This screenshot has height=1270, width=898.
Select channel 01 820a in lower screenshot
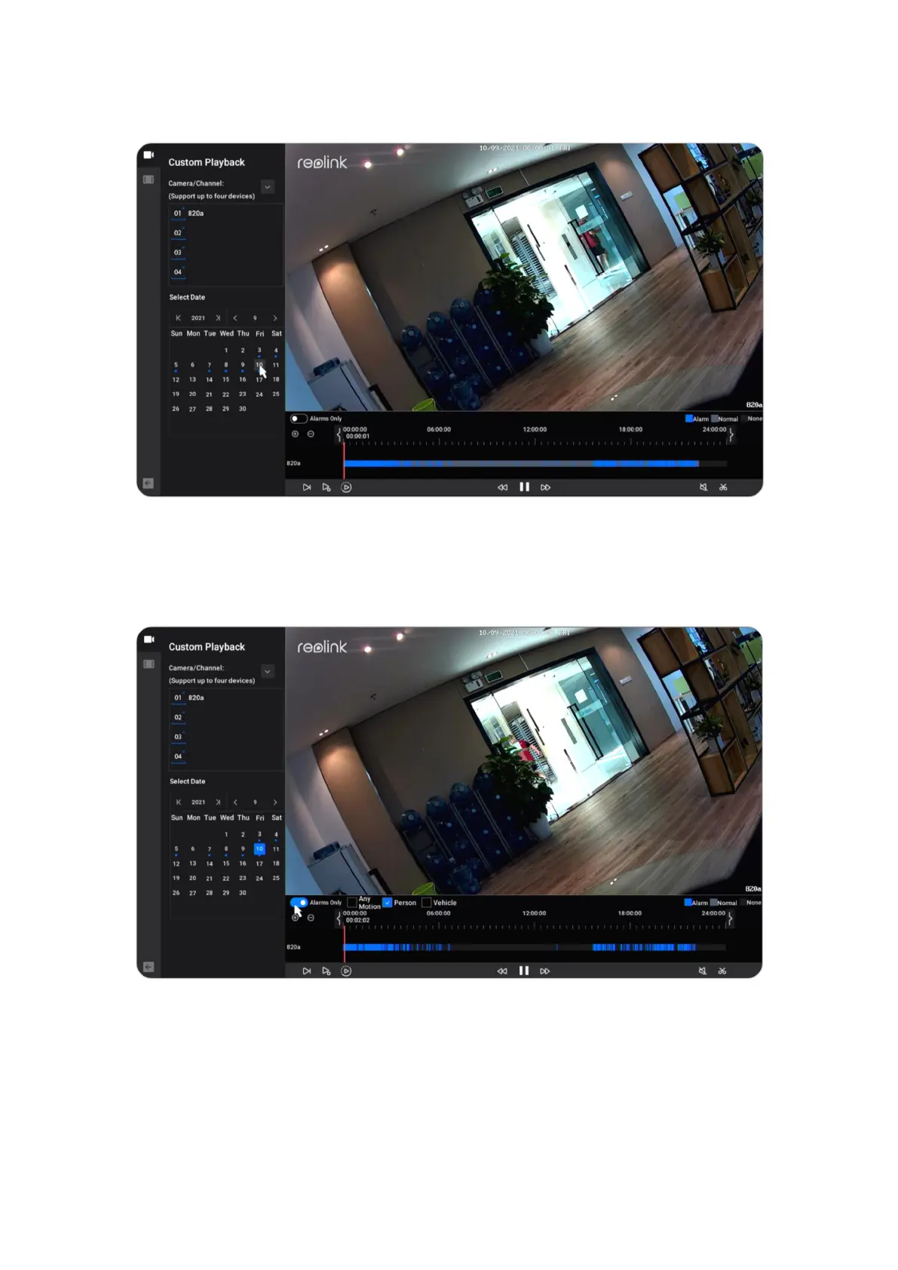(x=189, y=698)
